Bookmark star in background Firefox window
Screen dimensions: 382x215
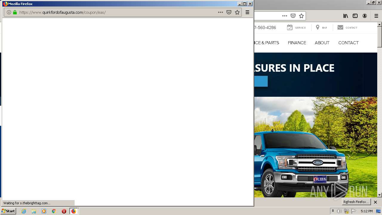click(301, 16)
